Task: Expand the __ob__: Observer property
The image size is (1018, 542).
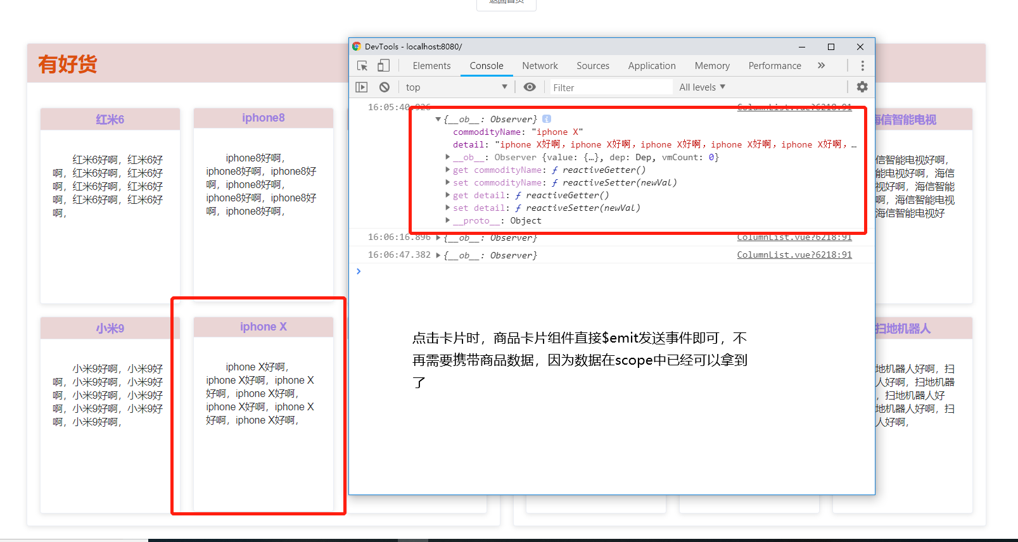Action: point(448,157)
